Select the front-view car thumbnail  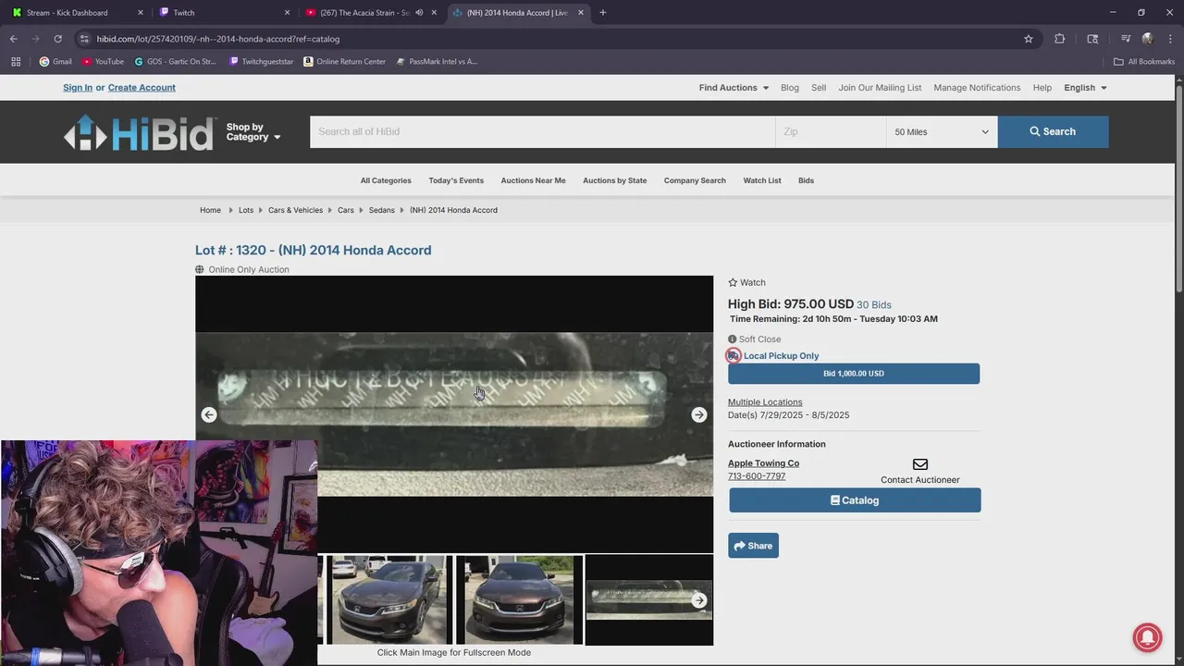point(519,600)
